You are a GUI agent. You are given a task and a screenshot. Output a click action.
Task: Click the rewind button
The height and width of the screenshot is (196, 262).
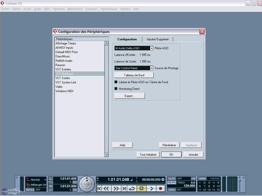click(x=106, y=189)
